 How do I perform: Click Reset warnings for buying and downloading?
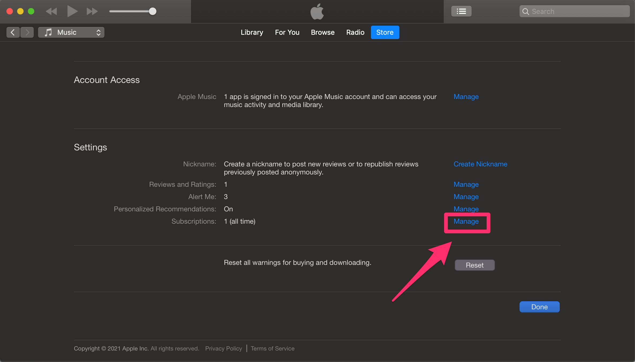(x=475, y=265)
